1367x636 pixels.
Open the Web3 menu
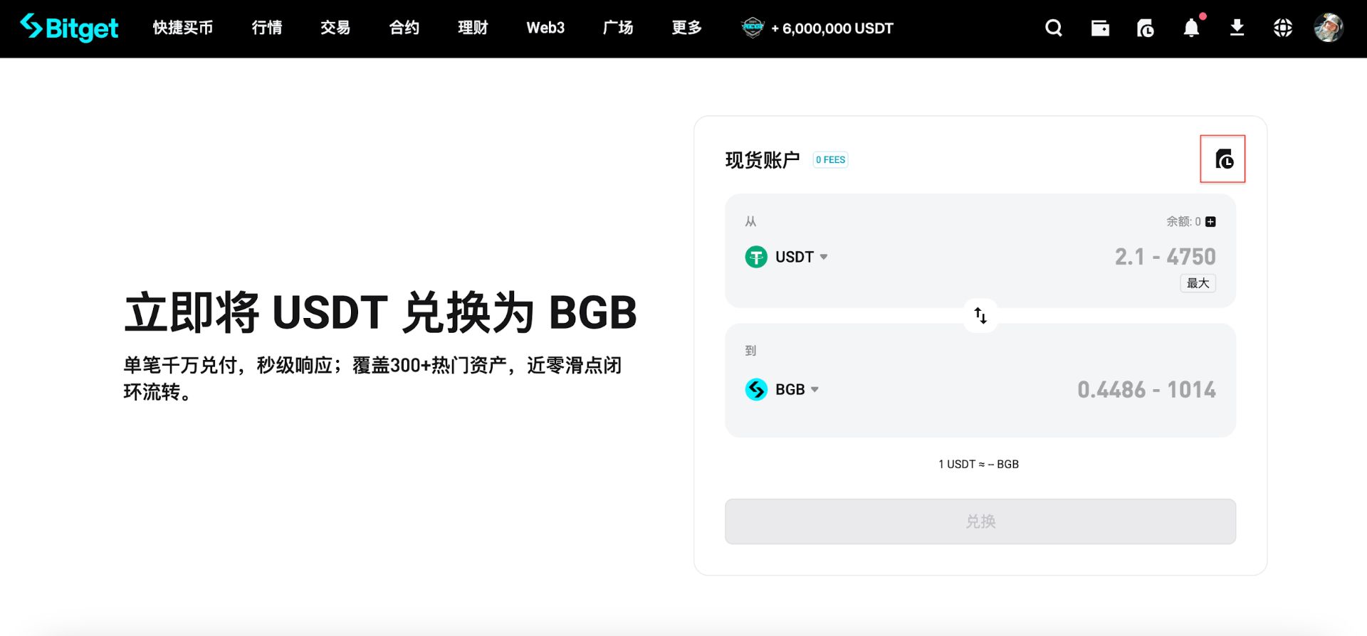coord(545,28)
